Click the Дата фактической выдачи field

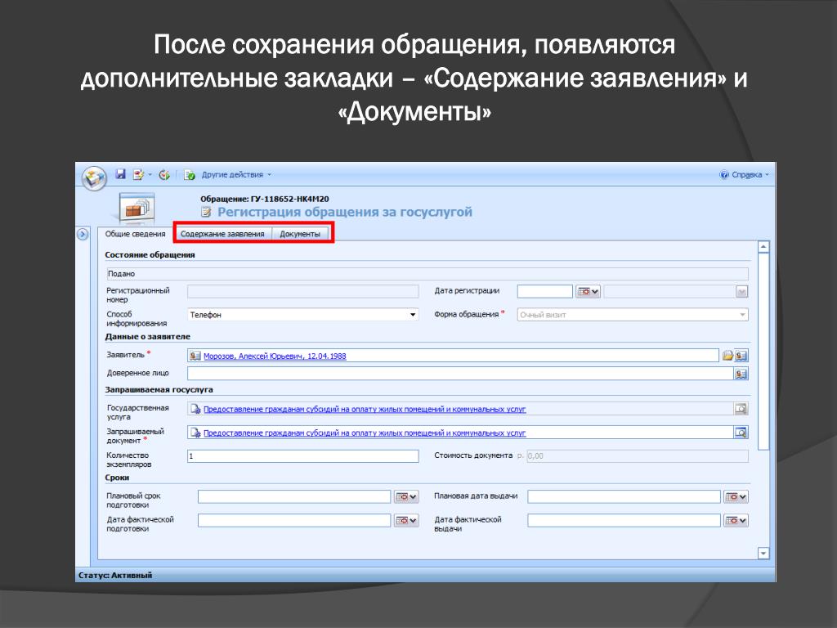tap(624, 520)
